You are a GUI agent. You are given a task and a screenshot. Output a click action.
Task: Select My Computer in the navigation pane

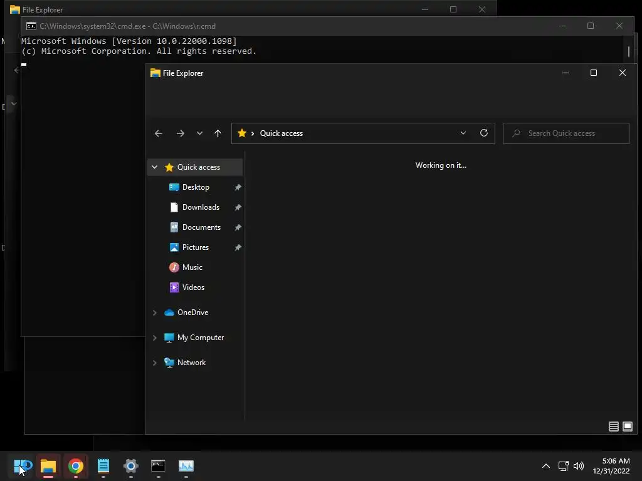[200, 338]
